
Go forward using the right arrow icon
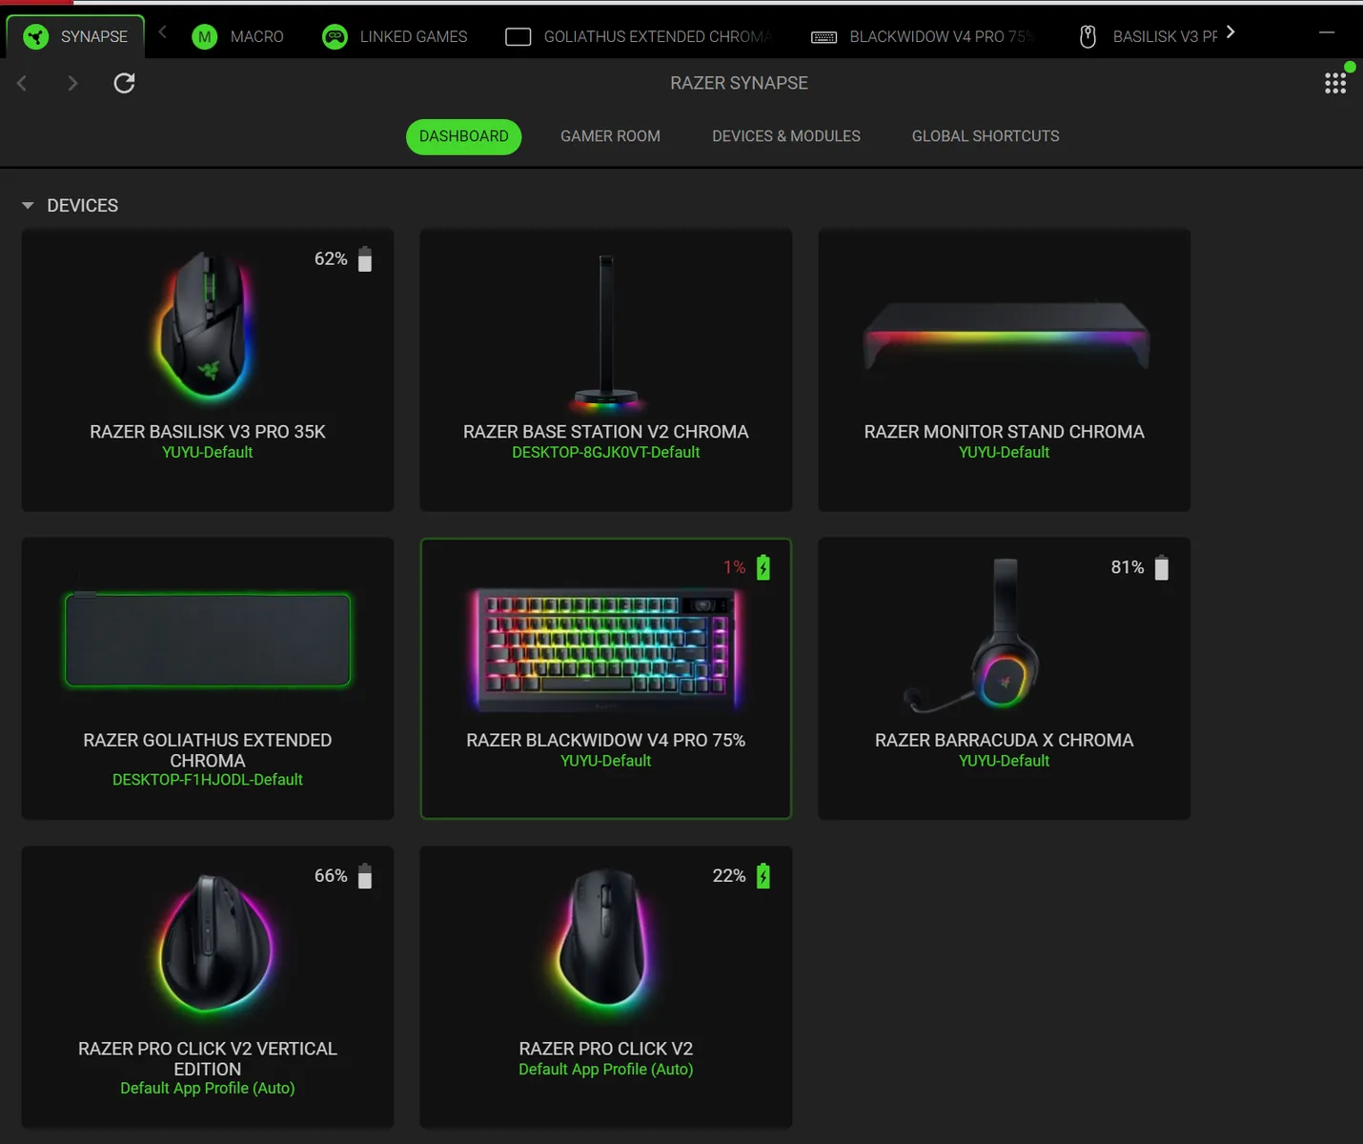pyautogui.click(x=72, y=84)
